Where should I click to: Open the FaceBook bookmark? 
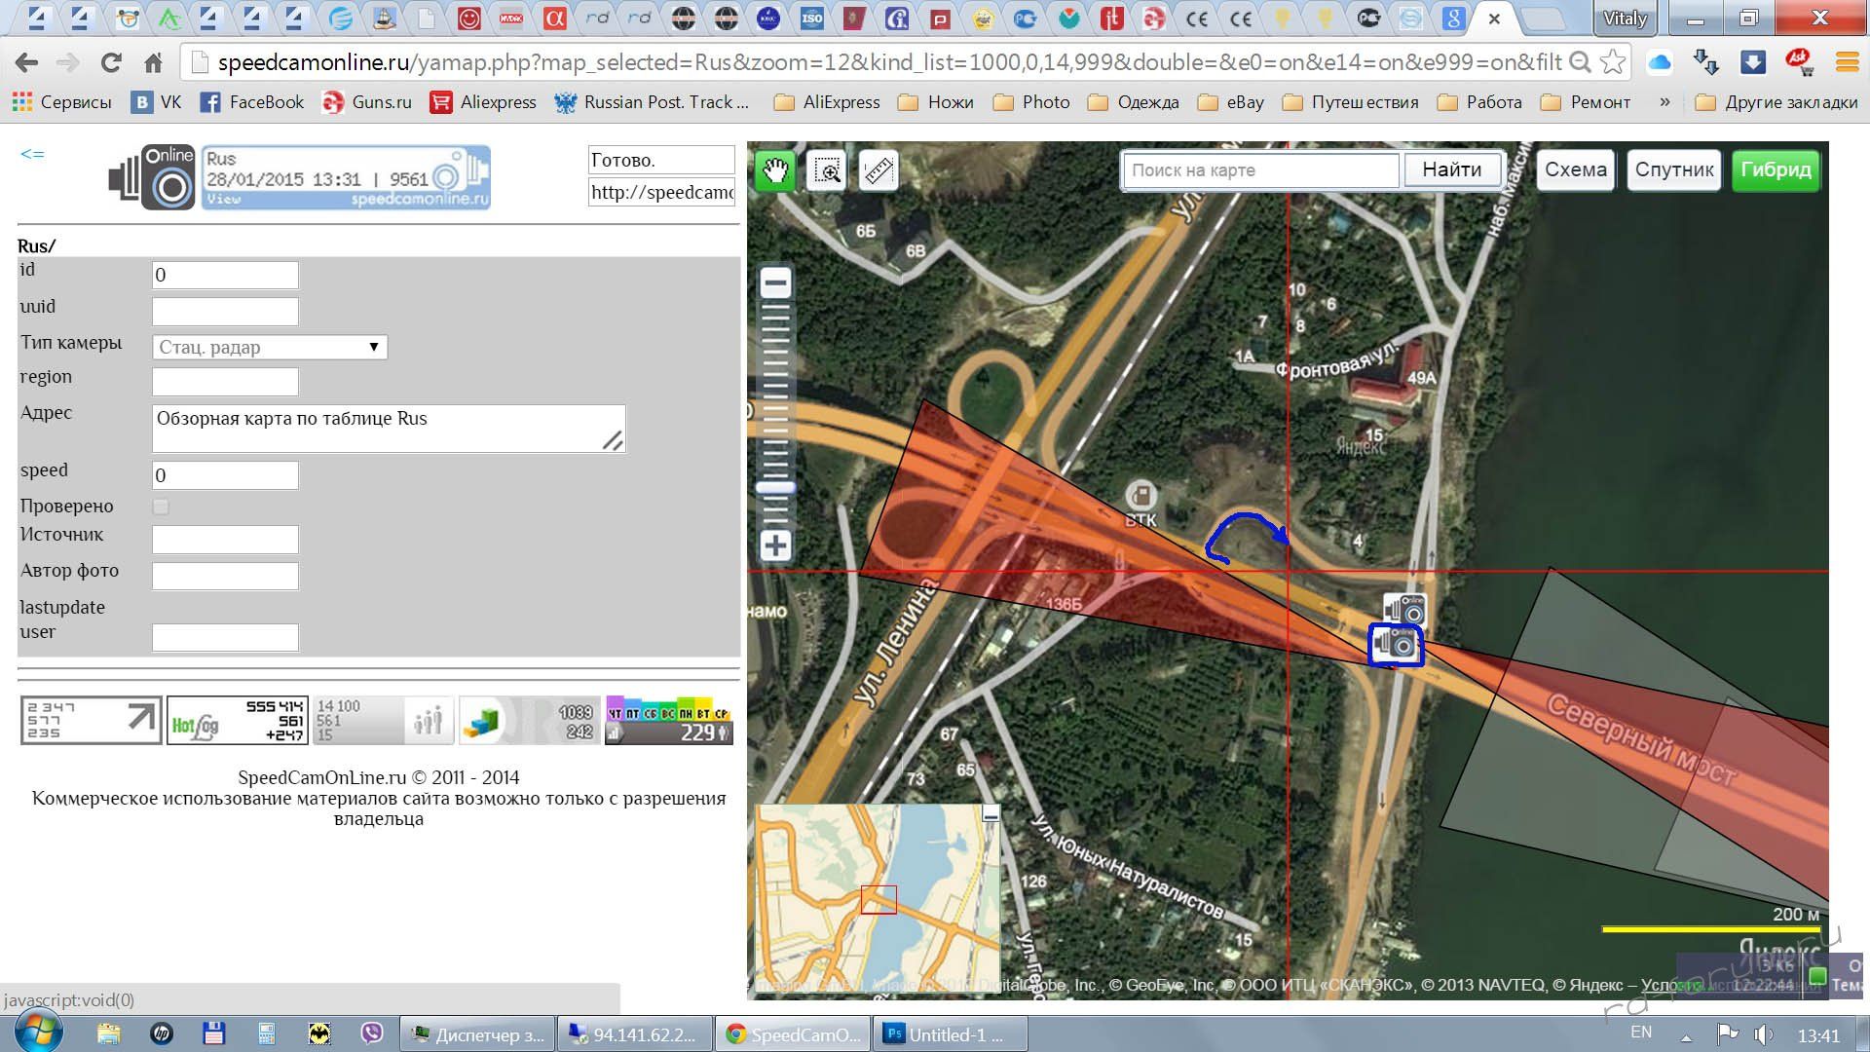click(252, 102)
